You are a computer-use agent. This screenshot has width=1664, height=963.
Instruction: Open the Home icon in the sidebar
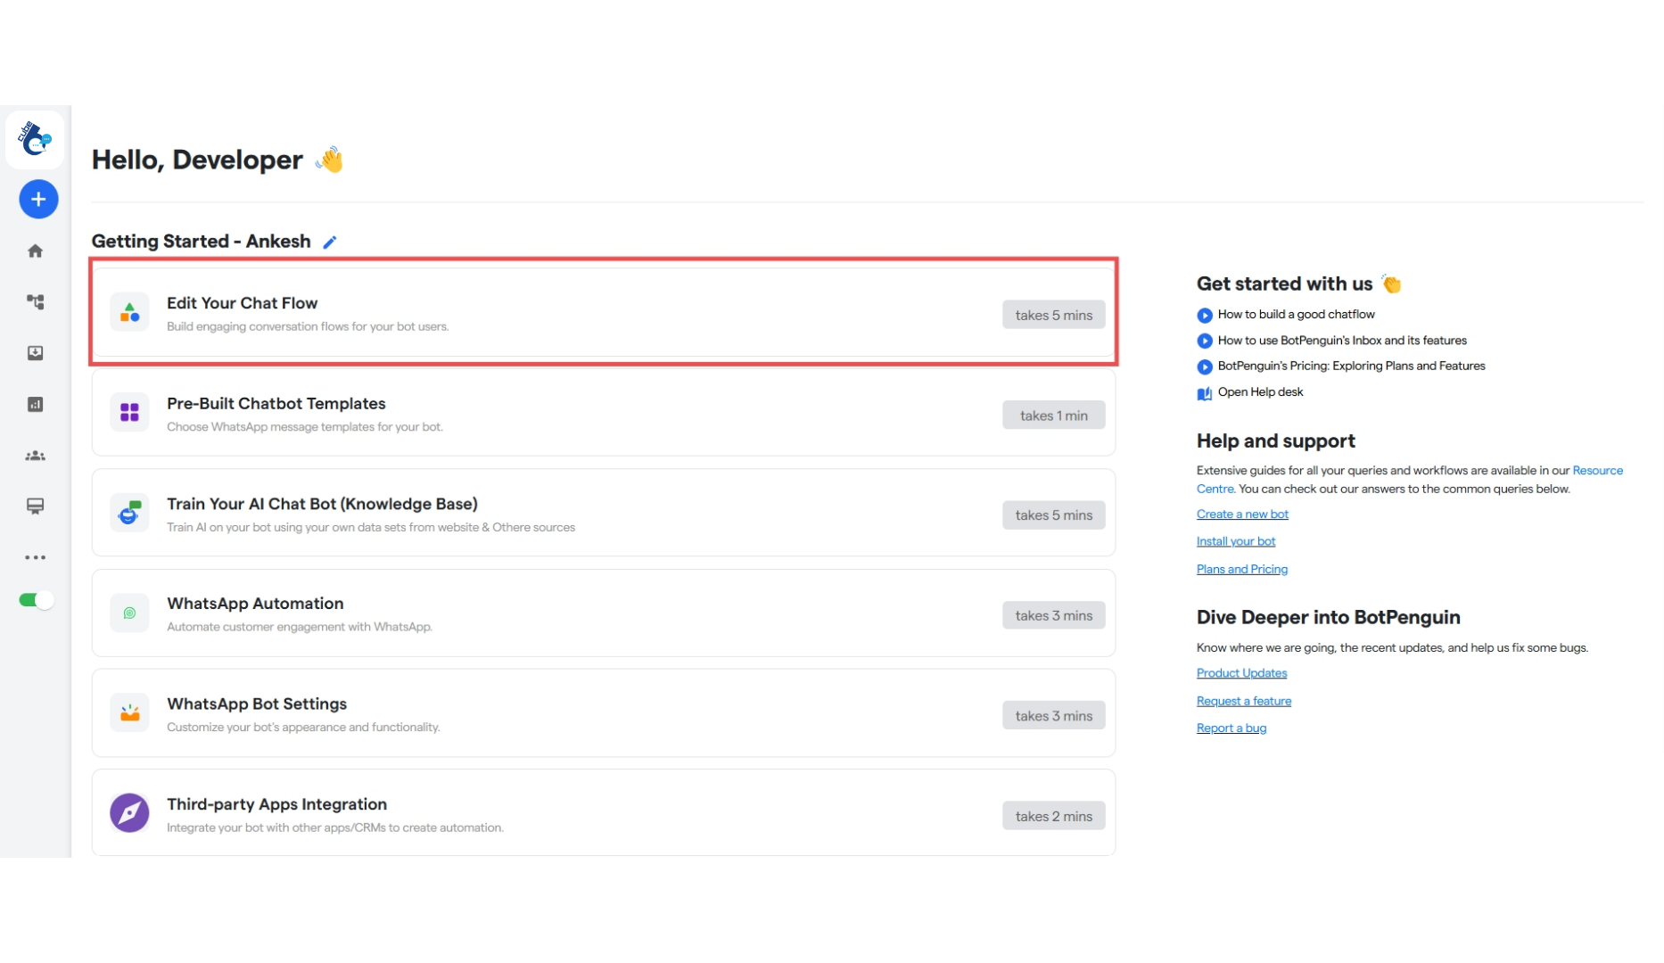pos(36,251)
